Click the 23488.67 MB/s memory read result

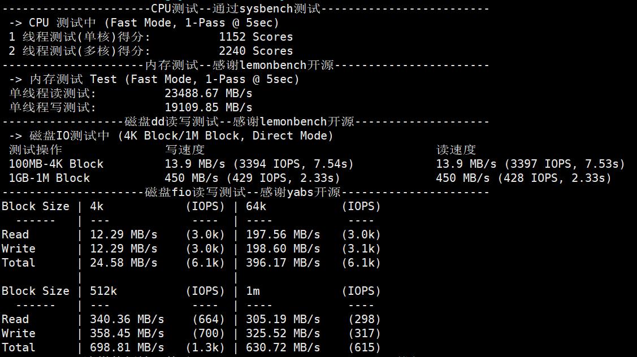208,93
